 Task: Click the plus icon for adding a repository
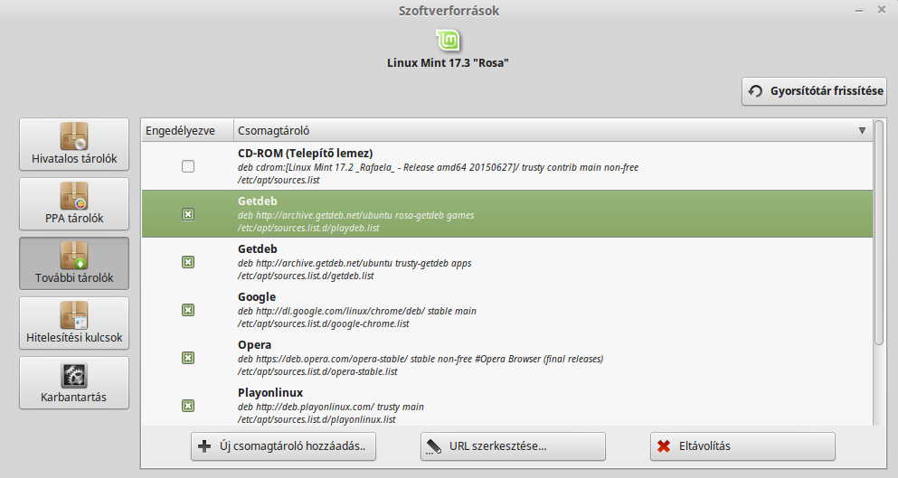204,446
